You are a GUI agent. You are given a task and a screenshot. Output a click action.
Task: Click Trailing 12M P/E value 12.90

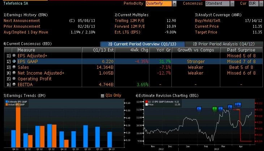[171, 21]
